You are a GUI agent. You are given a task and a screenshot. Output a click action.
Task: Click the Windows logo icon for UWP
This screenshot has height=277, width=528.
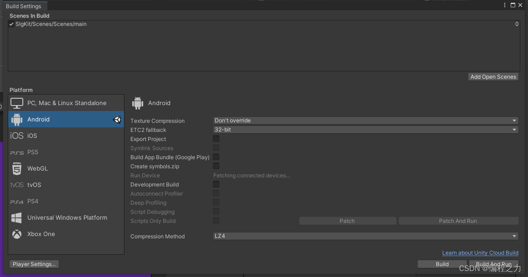(16, 217)
